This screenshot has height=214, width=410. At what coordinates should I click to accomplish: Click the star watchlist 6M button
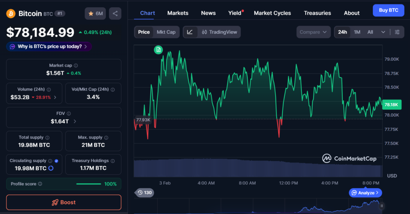95,14
